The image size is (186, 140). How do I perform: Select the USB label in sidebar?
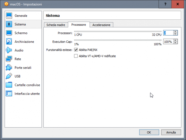[x=17, y=76]
